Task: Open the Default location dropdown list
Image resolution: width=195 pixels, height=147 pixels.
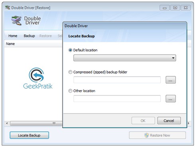Action: pos(125,58)
